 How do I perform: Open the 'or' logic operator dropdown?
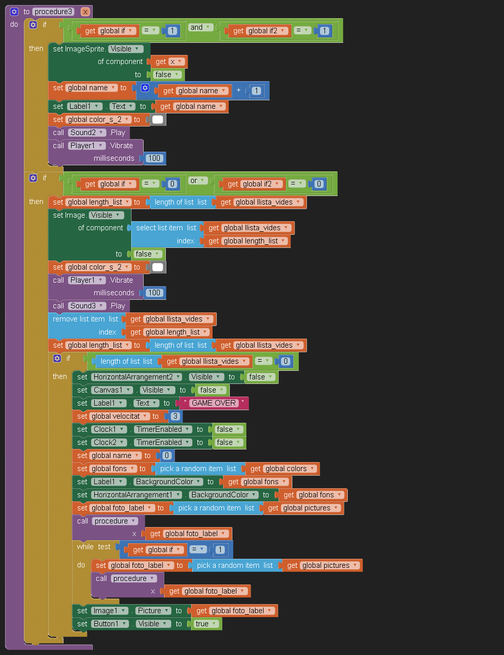click(198, 180)
